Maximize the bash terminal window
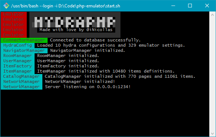This screenshot has height=137, width=216. (190, 6)
